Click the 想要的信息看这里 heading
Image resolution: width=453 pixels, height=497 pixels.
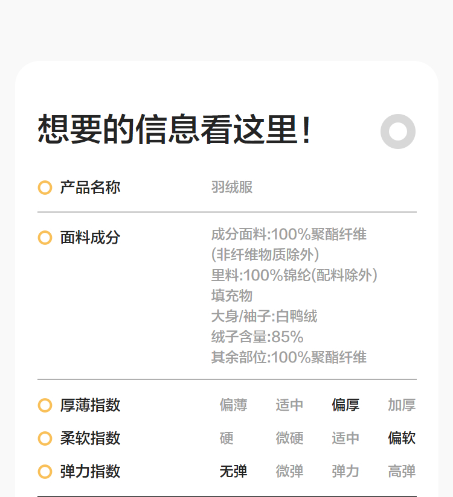tap(175, 130)
